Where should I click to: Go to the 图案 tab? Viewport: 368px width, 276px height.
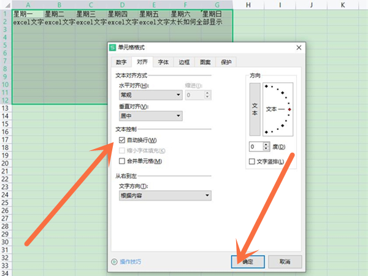point(205,62)
